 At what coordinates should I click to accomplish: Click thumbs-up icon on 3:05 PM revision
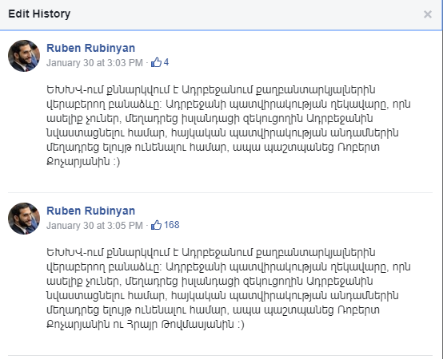[x=156, y=225]
